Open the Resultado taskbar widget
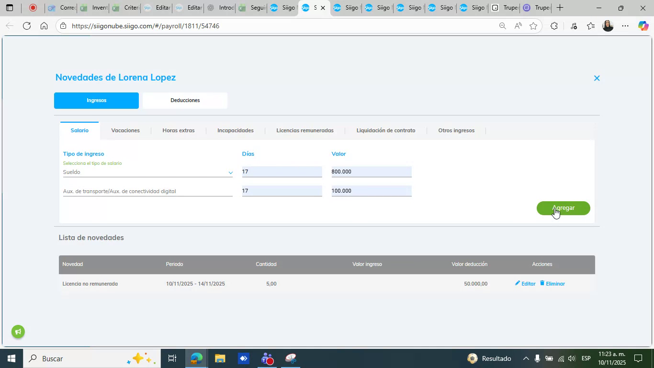654x368 pixels. 489,358
